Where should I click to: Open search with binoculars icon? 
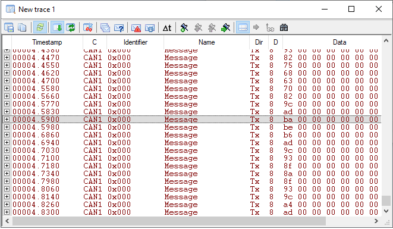point(284,27)
